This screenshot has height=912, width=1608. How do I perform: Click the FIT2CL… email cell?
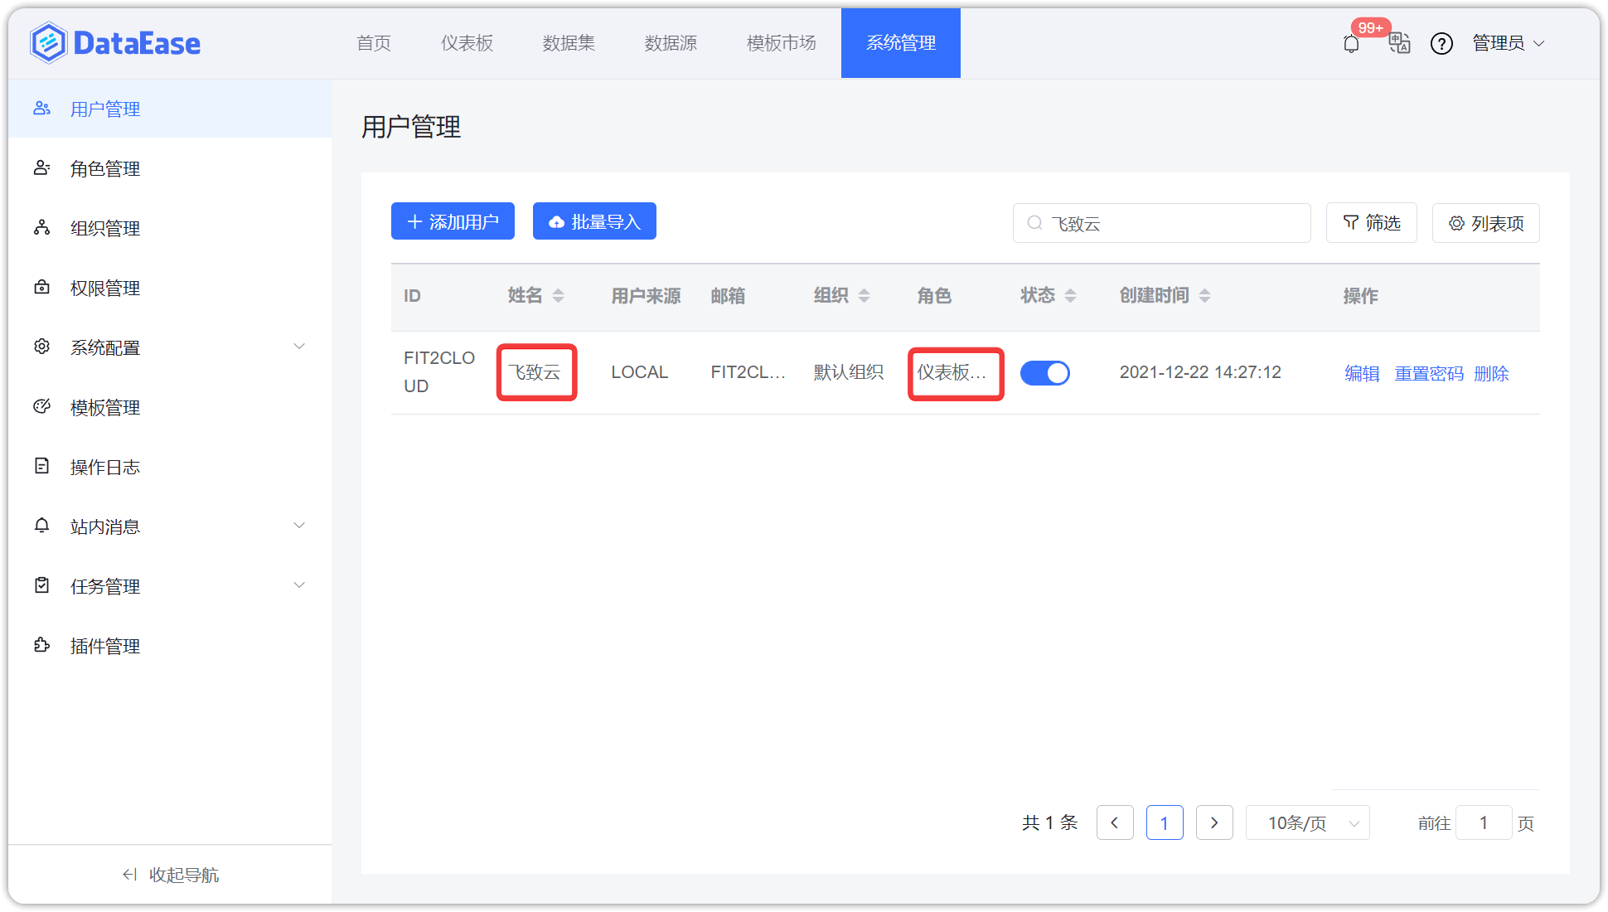748,373
